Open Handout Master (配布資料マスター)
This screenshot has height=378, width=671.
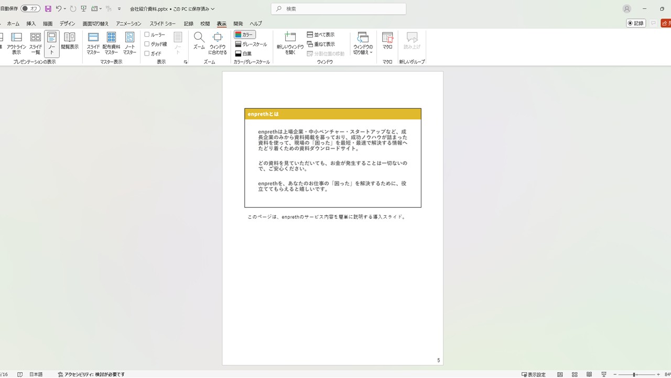(x=111, y=43)
